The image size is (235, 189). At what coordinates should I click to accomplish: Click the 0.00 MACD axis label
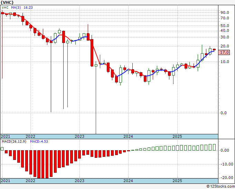tap(225, 150)
